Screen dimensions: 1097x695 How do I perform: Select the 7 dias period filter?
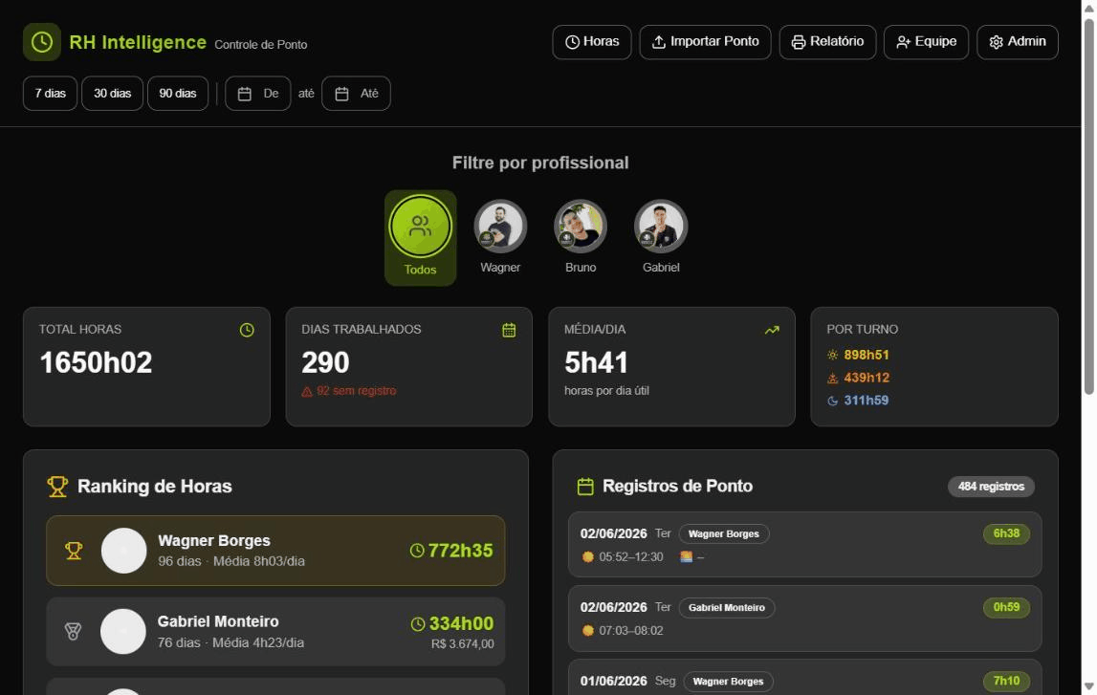pos(51,93)
